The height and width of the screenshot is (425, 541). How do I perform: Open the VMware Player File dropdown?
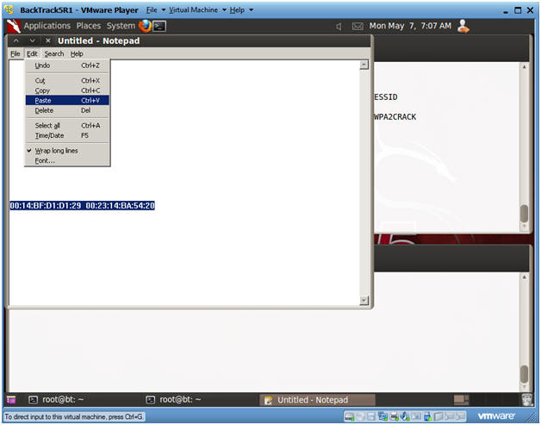155,10
